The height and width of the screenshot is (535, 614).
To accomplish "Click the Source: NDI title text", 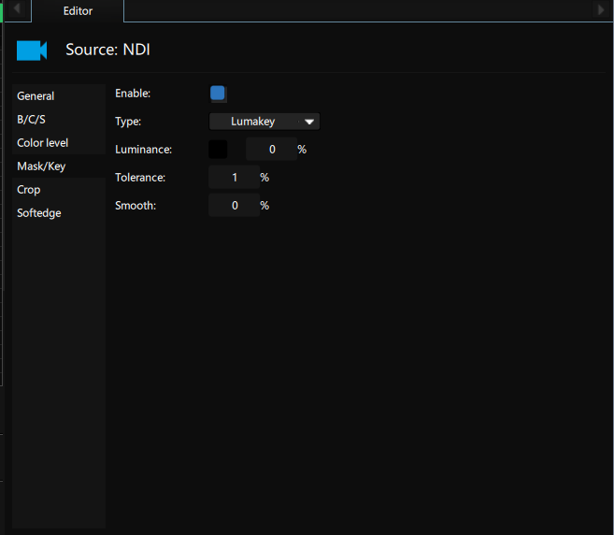I will tap(107, 50).
